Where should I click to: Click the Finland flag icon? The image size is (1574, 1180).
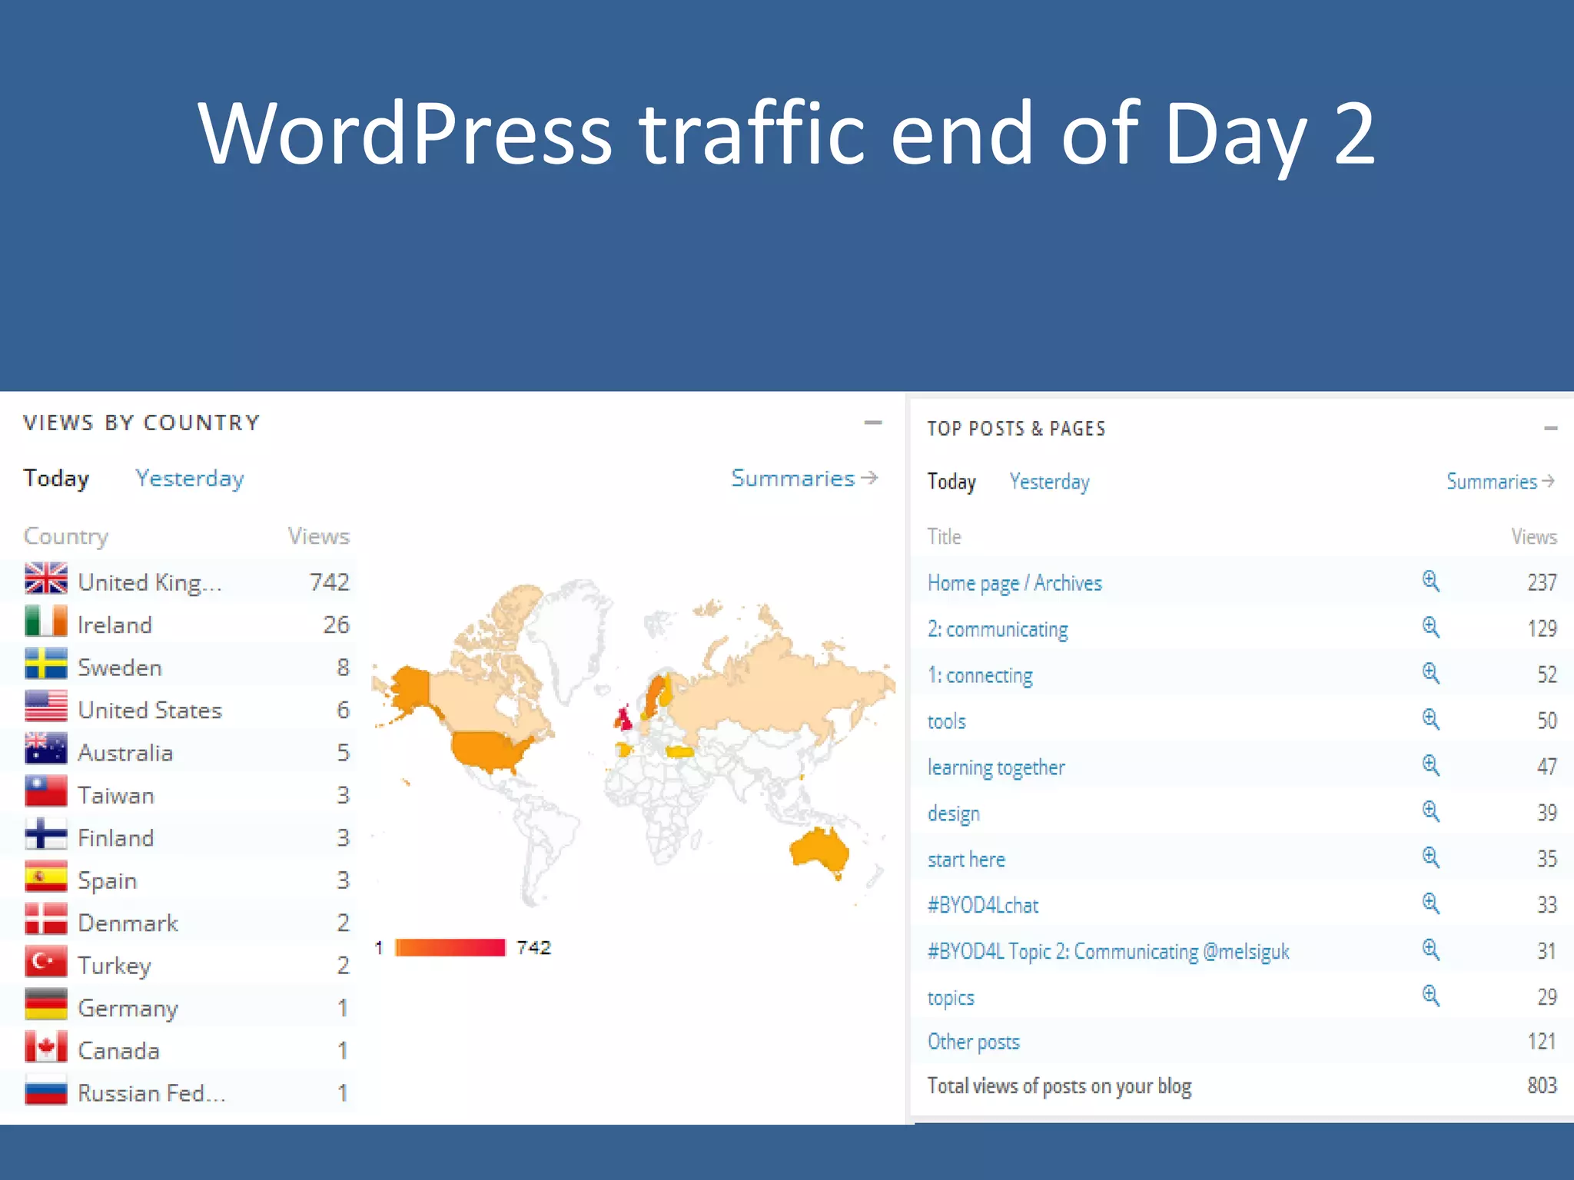click(46, 834)
